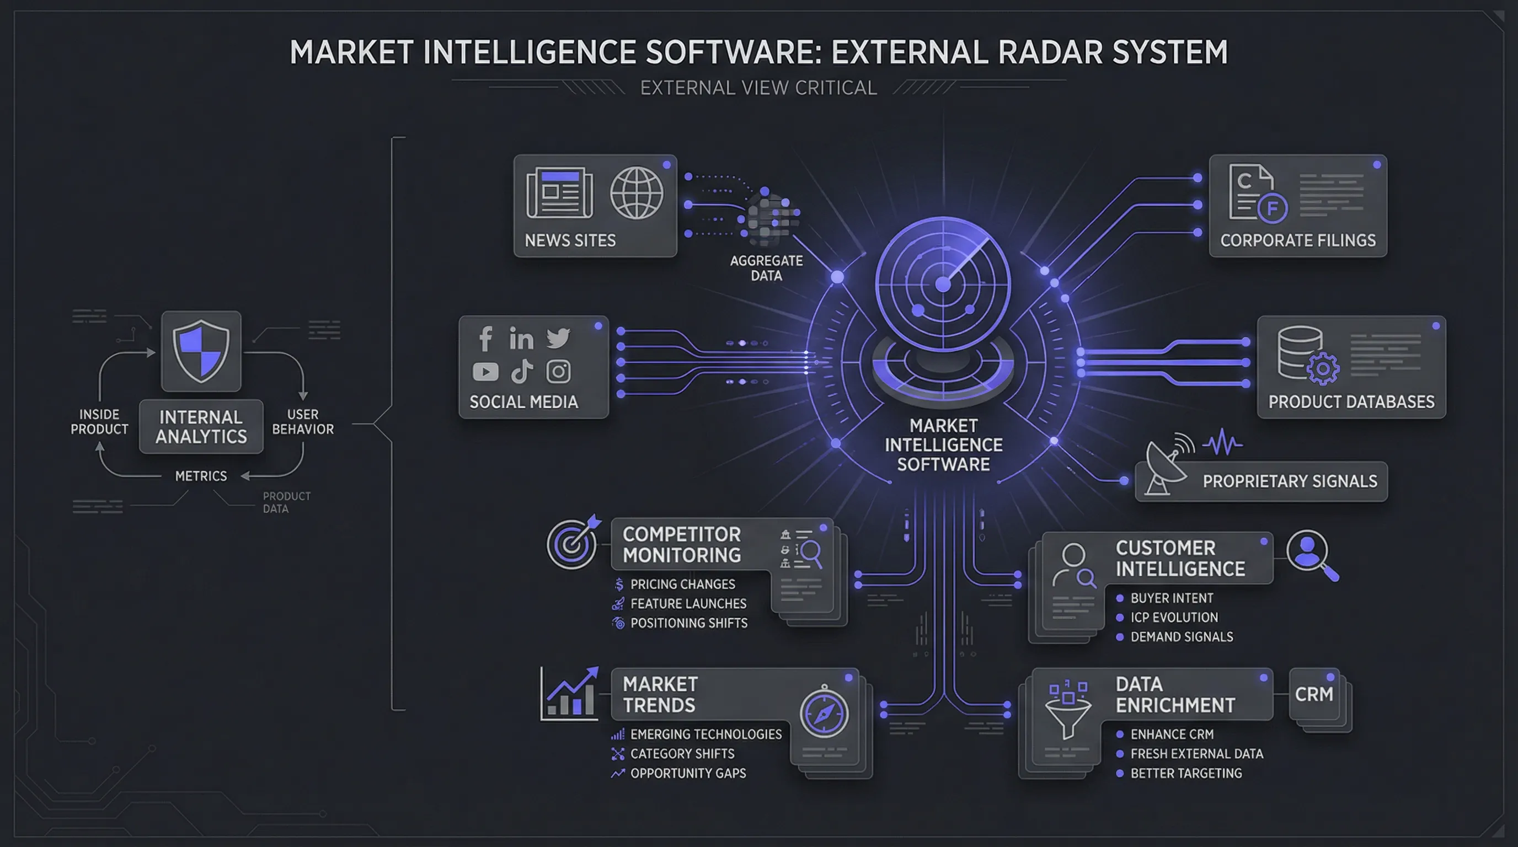Click the database gear icon in Product Databases
The image size is (1518, 847).
pyautogui.click(x=1308, y=355)
